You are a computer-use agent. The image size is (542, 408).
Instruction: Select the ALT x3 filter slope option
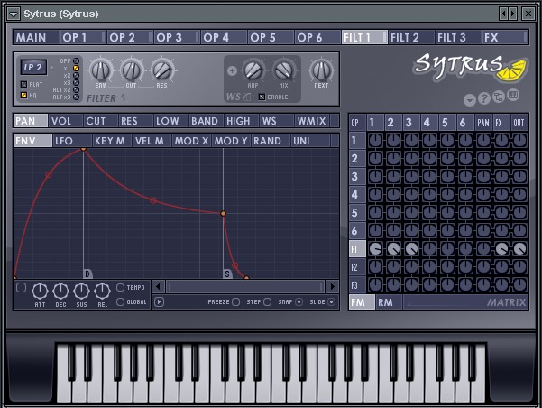point(76,97)
